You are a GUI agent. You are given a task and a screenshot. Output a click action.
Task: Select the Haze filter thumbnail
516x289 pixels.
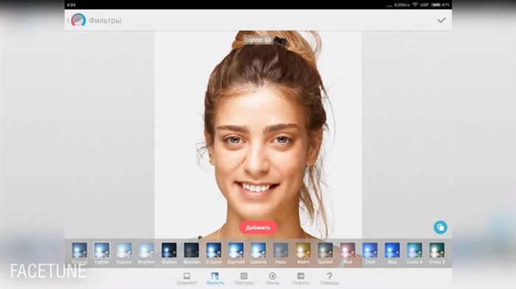[x=281, y=250]
